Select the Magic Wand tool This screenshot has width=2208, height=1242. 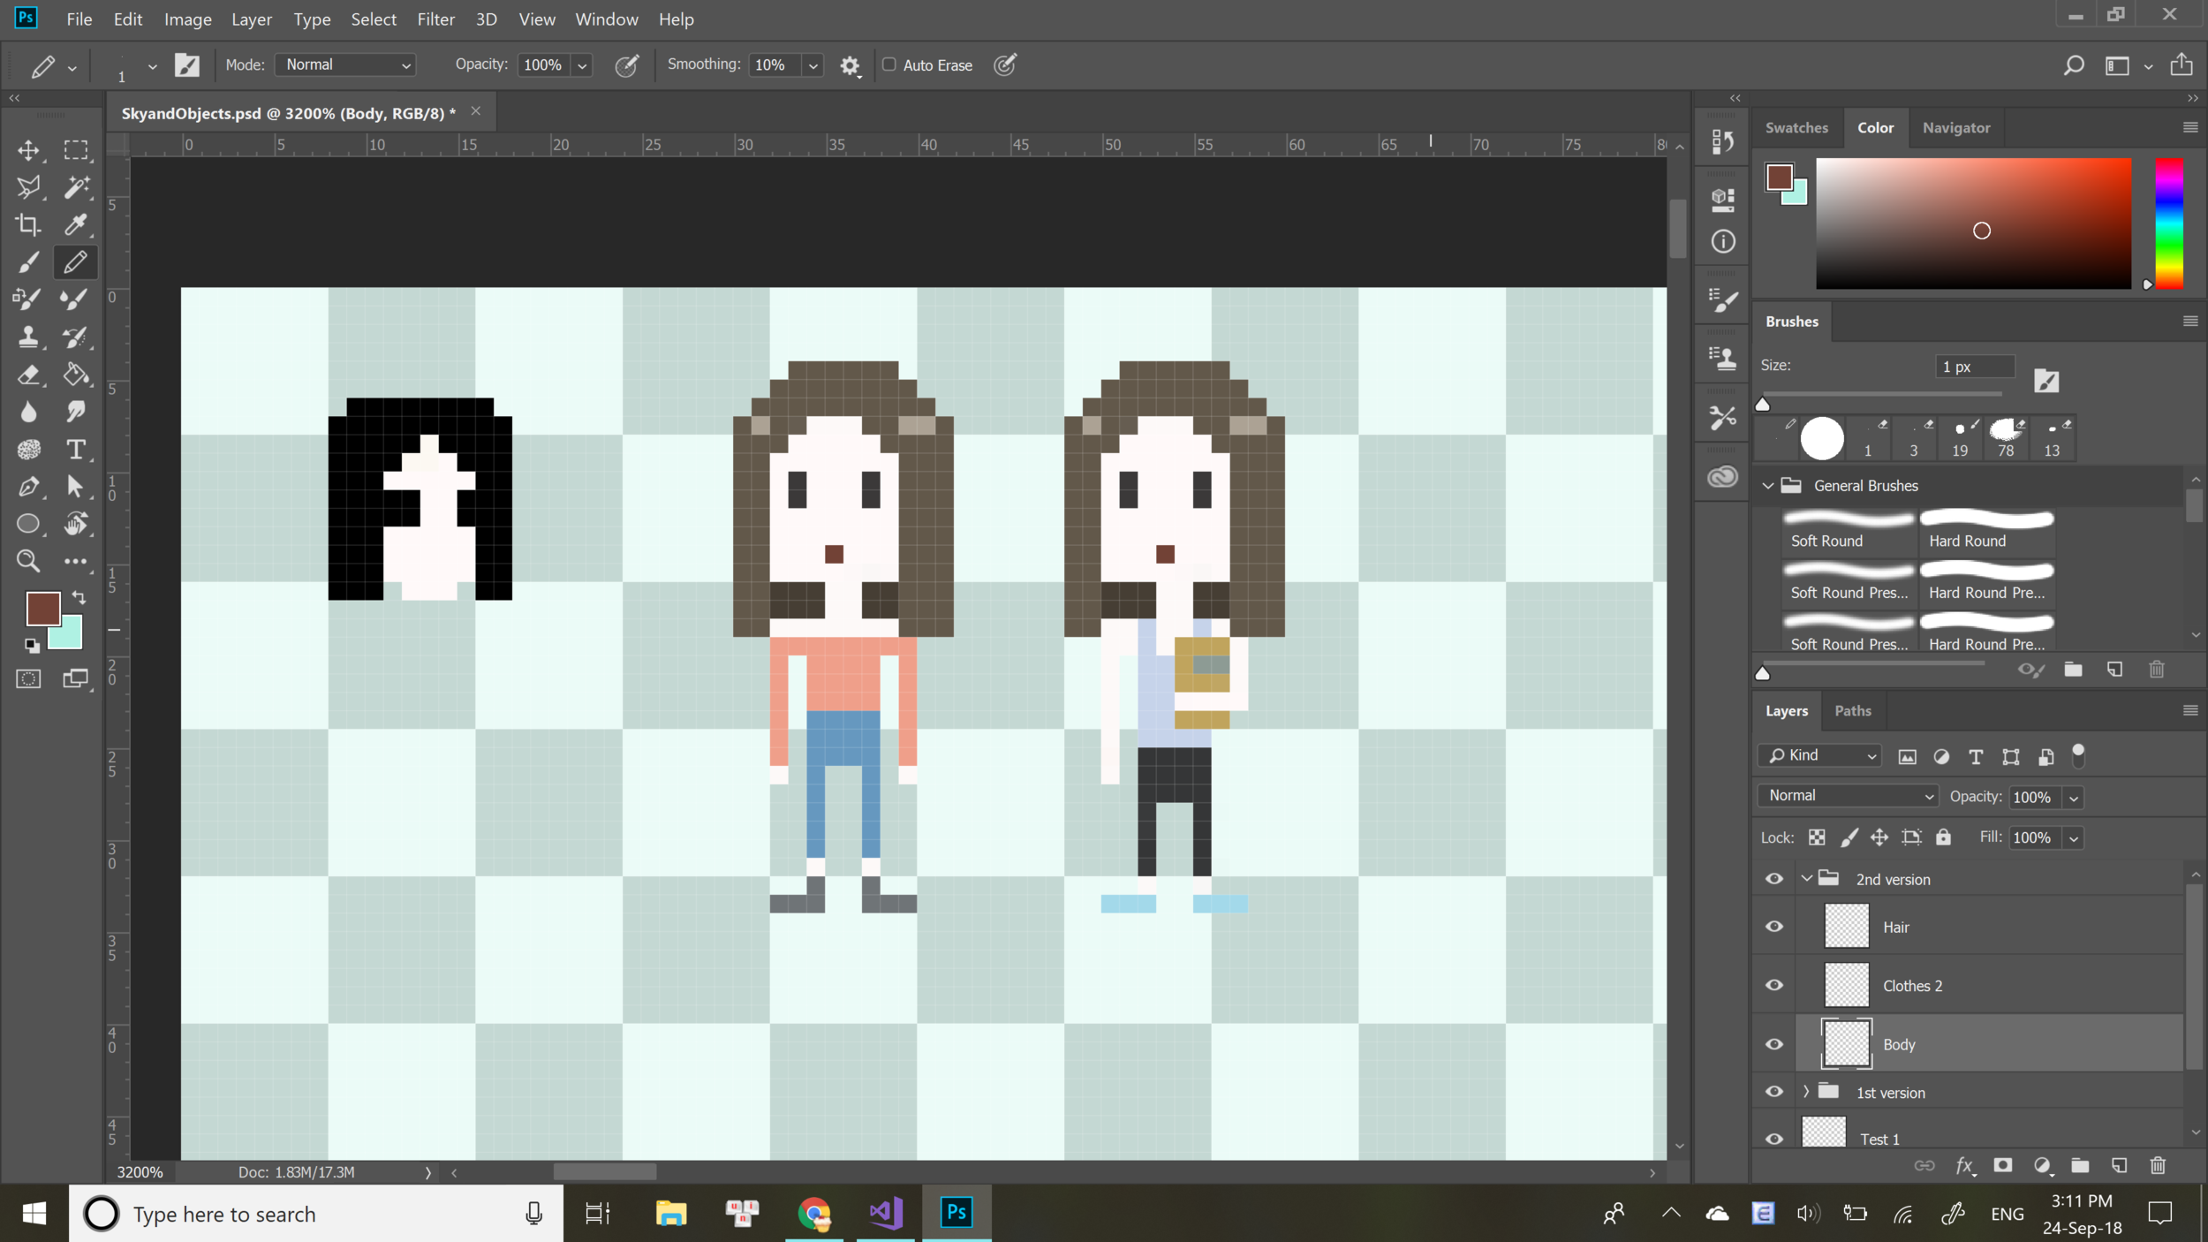click(x=76, y=187)
